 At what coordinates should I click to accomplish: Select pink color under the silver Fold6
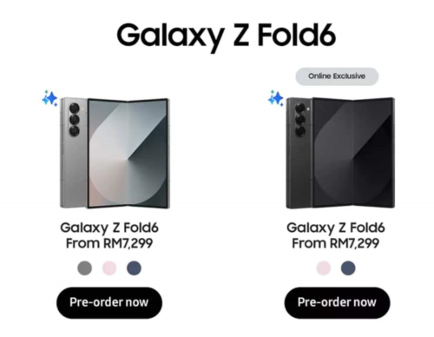tap(109, 268)
